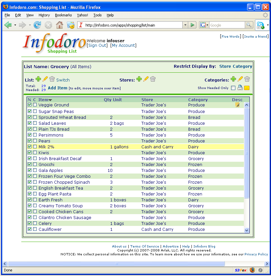The image size is (271, 276).
Task: Add a store with green plus
Action: pos(139,79)
